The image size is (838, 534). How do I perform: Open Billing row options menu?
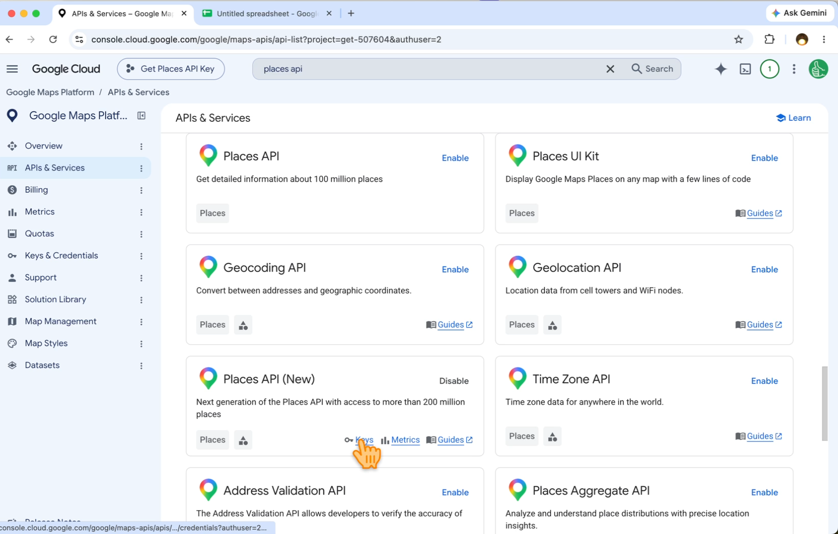click(x=141, y=190)
